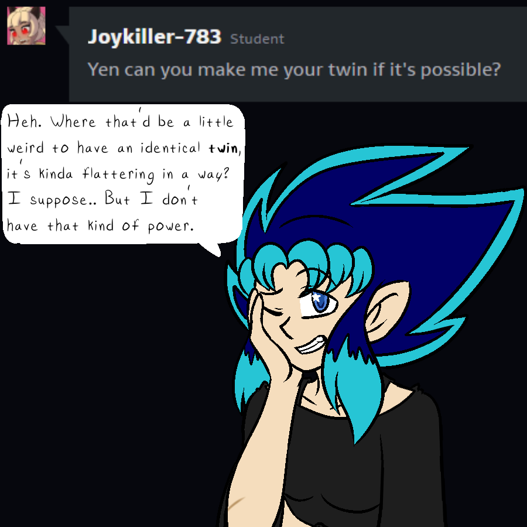Viewport: 527px width, 527px height.
Task: Select the comment text about making a twin
Action: tap(294, 70)
